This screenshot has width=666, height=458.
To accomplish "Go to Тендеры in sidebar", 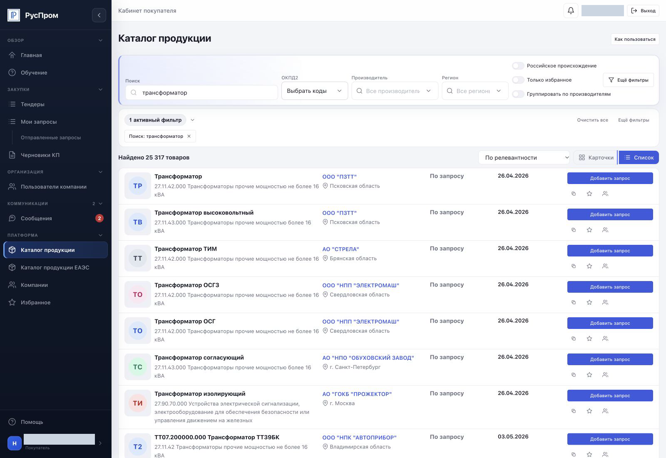I will click(55, 104).
